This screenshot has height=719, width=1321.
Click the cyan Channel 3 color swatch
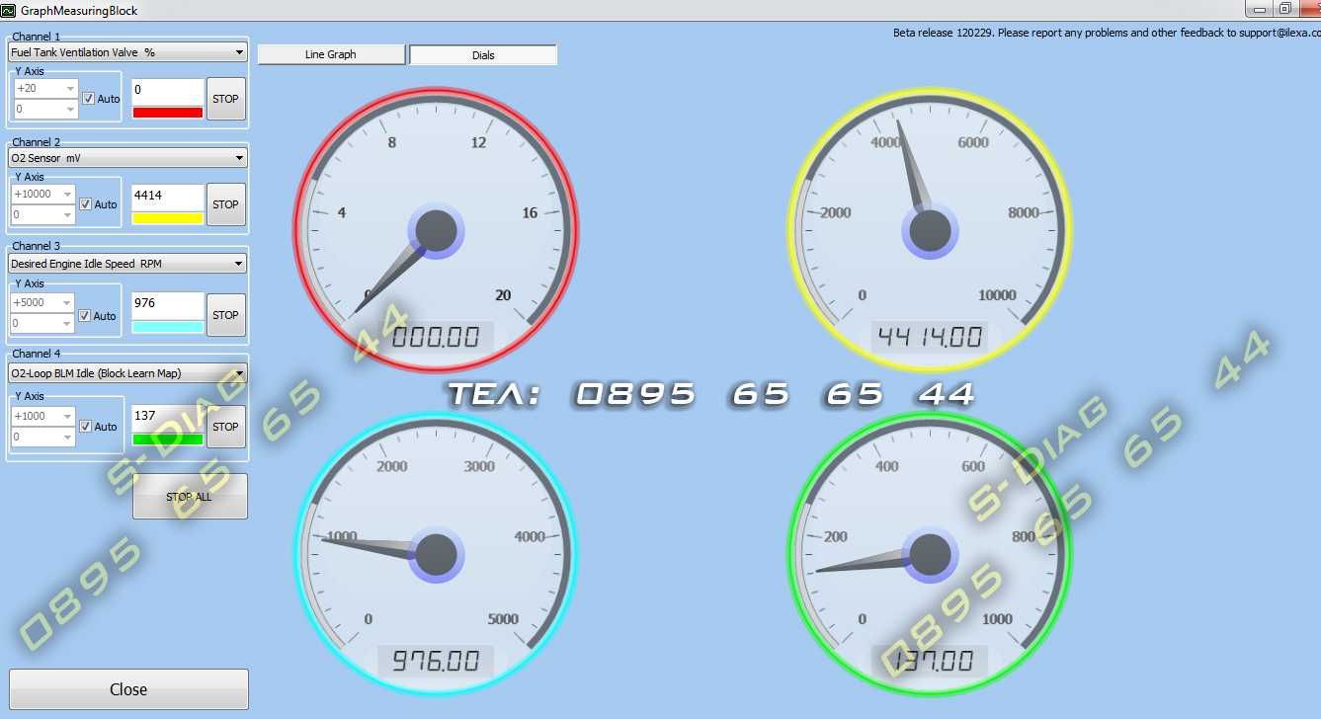pyautogui.click(x=168, y=327)
